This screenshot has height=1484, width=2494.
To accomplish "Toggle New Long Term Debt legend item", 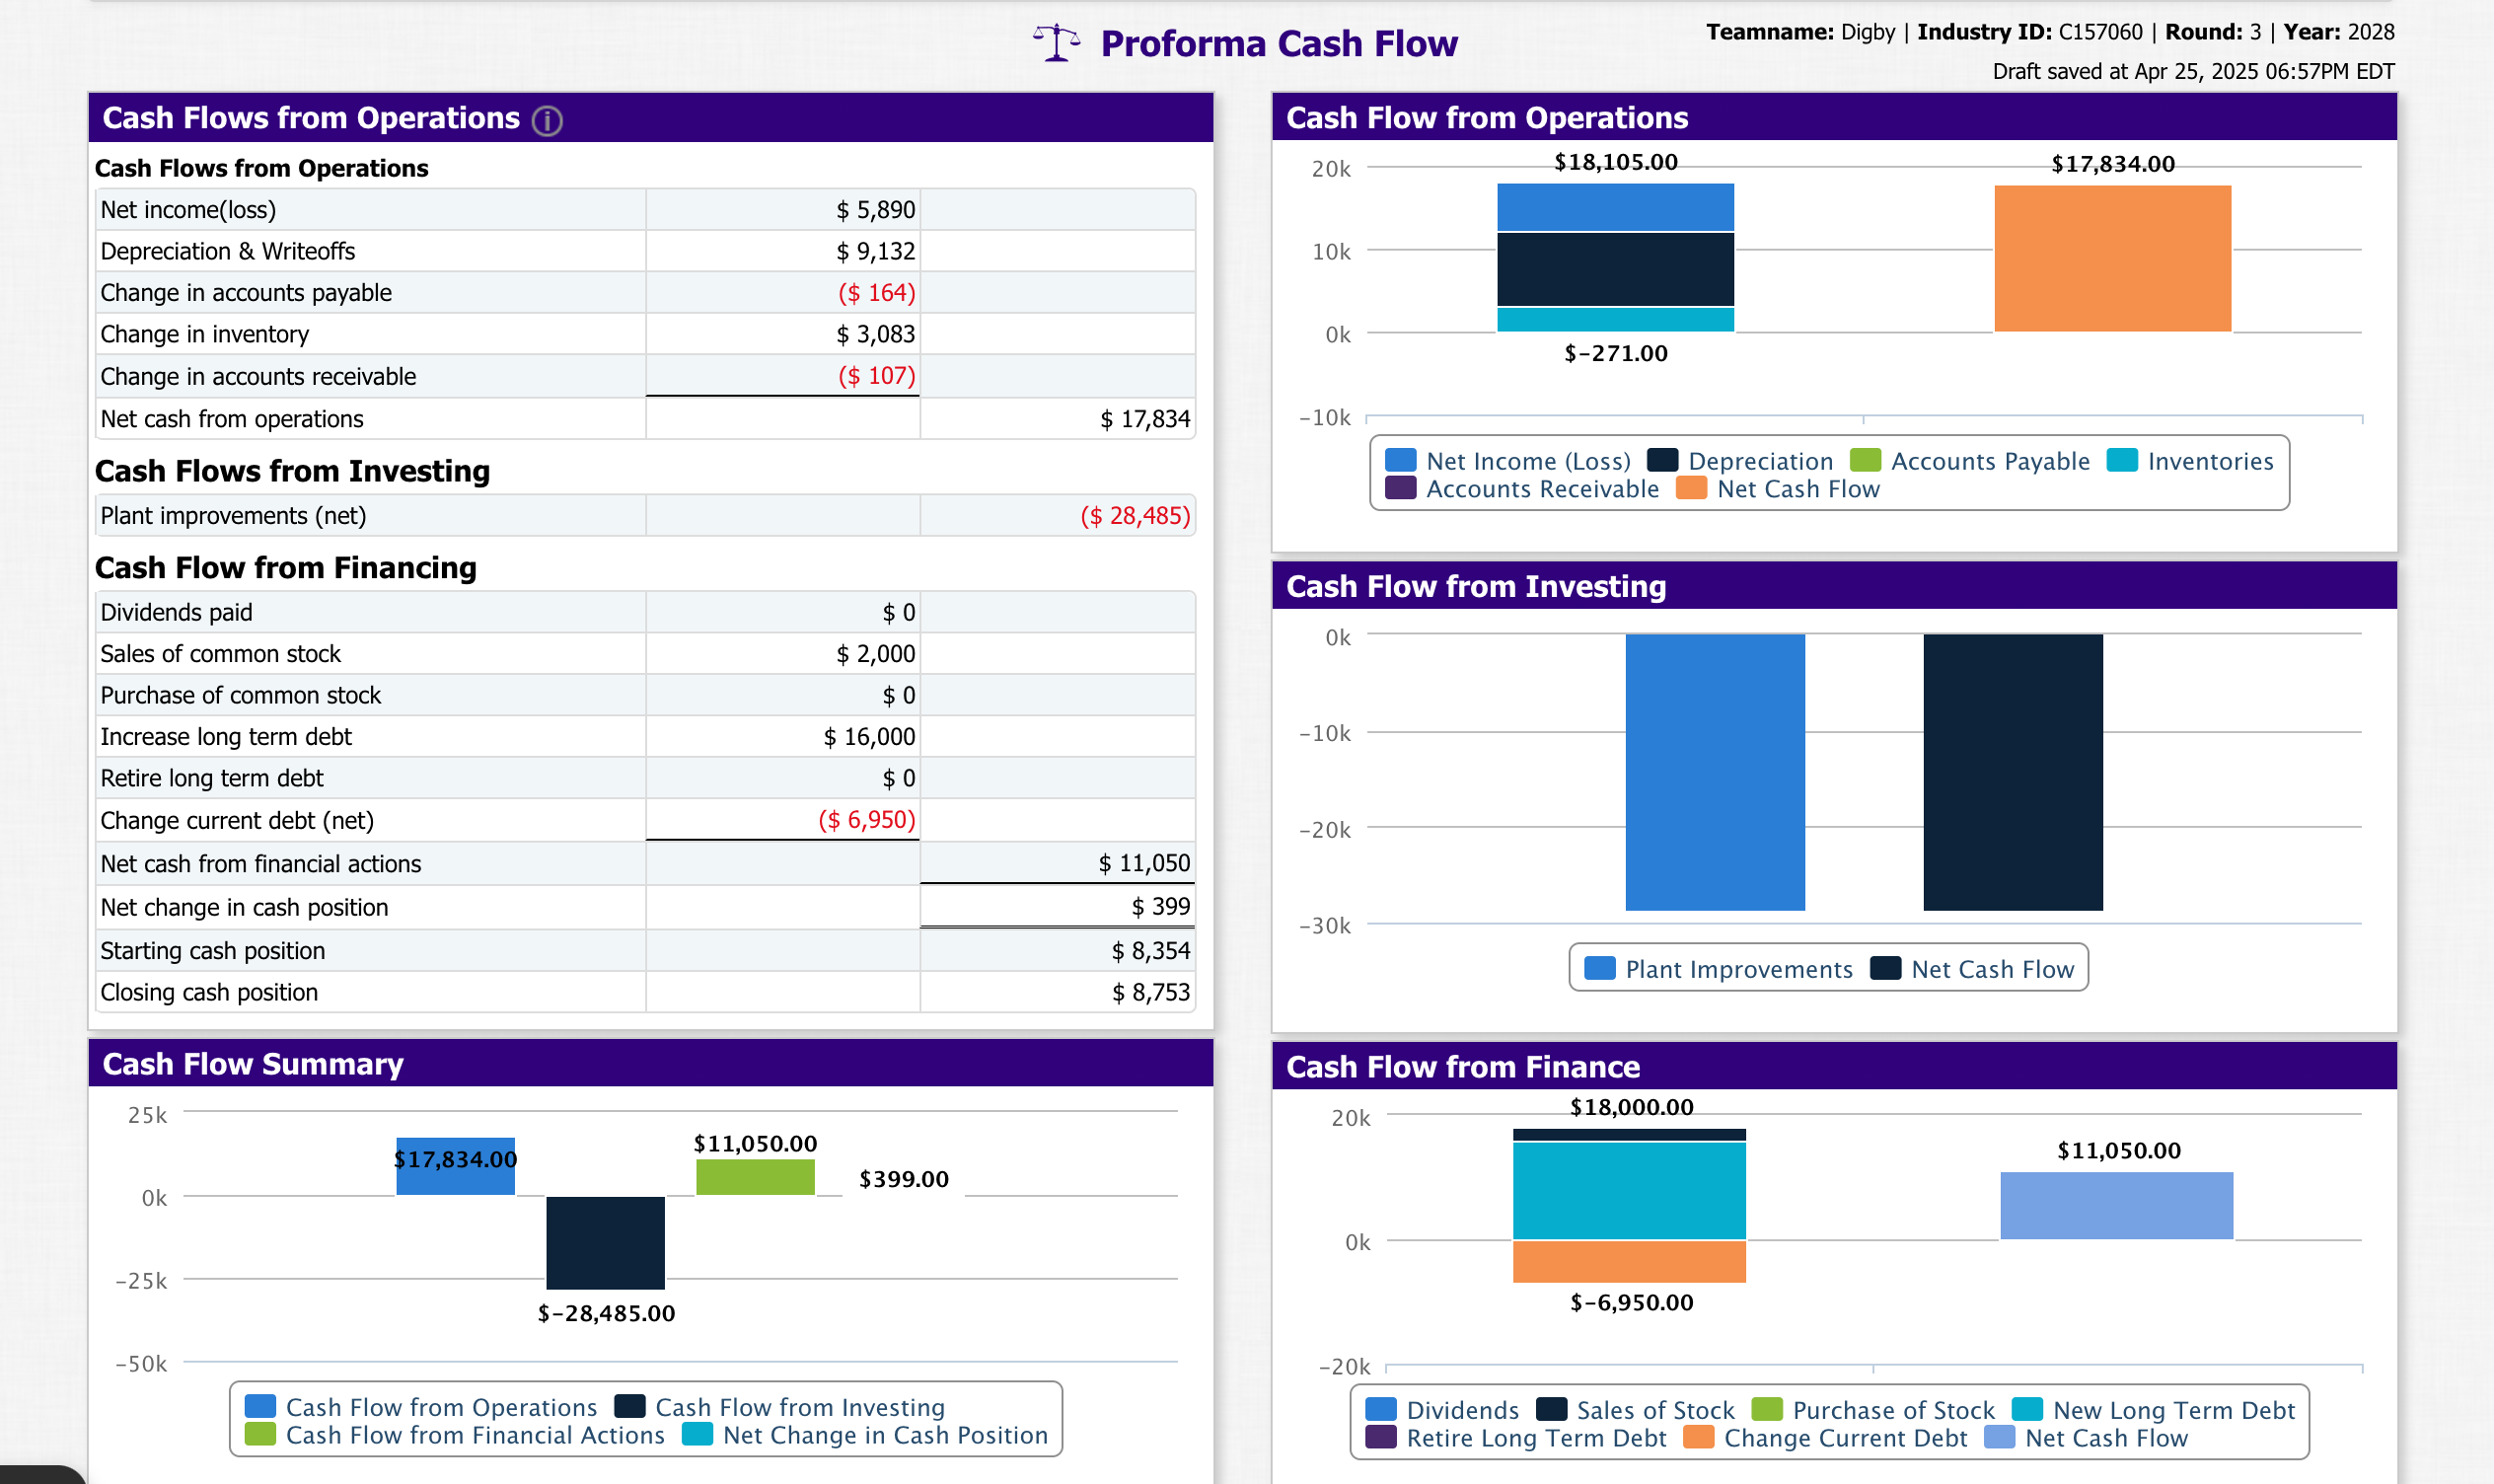I will (2173, 1410).
